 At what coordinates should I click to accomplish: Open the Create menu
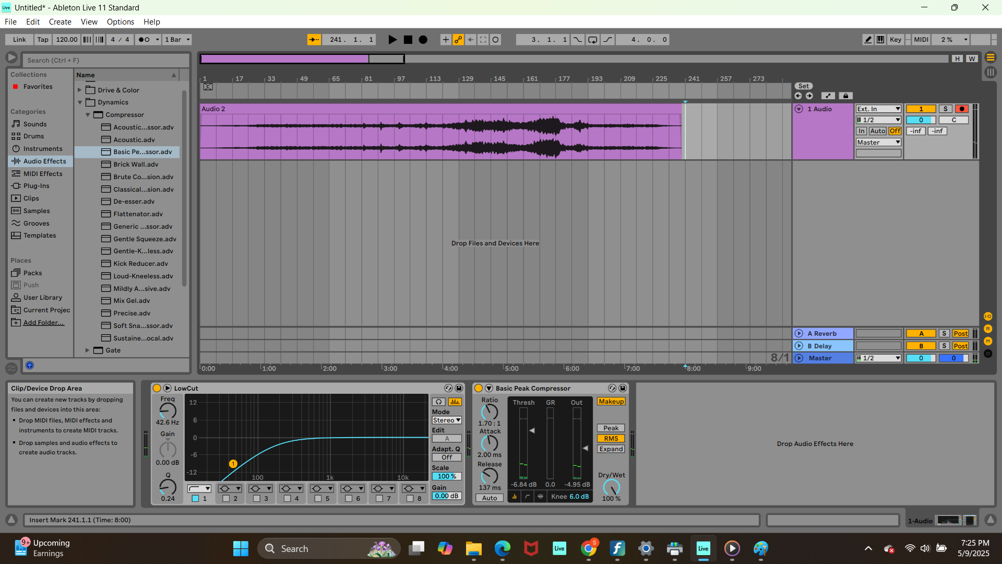[60, 22]
